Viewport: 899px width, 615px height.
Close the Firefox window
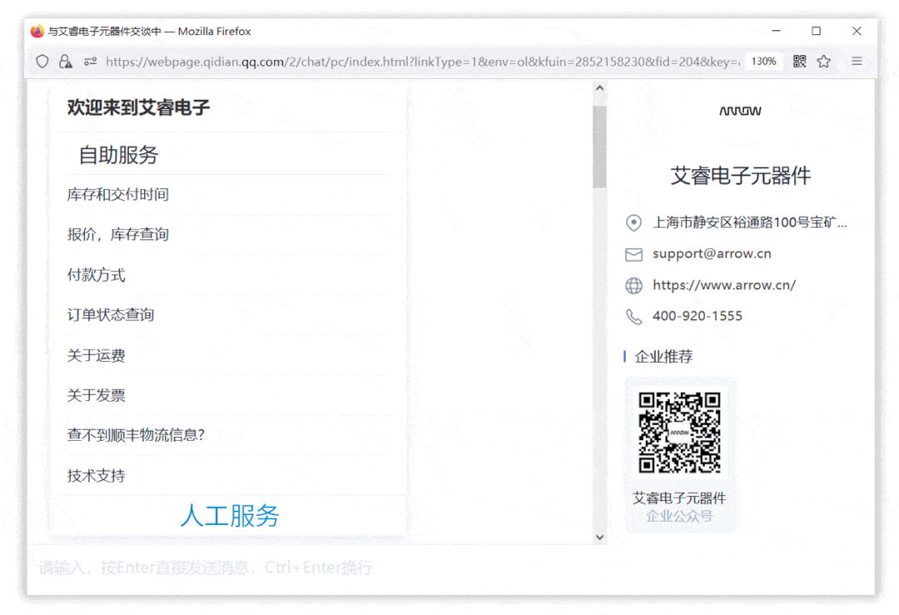857,31
